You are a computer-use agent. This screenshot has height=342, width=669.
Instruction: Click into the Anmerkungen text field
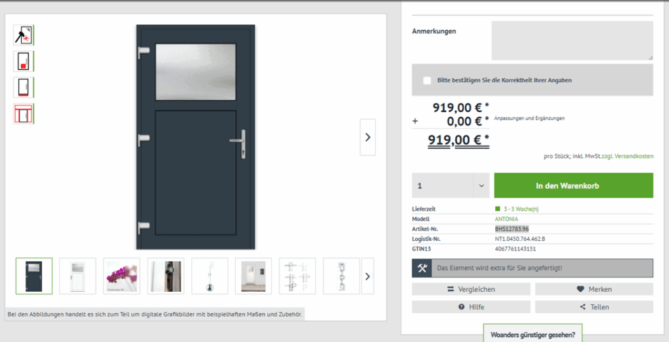coord(572,40)
